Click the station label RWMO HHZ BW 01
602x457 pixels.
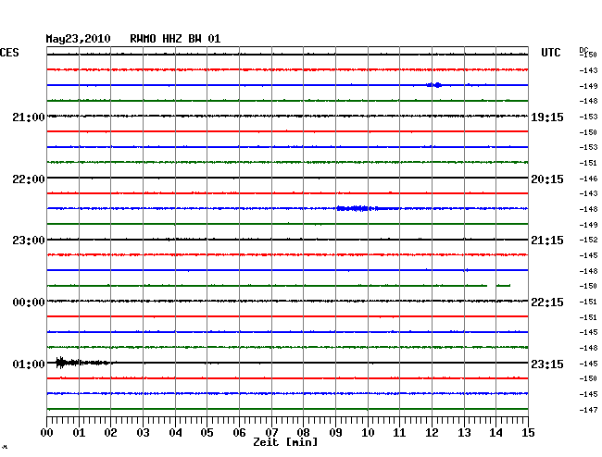(175, 39)
